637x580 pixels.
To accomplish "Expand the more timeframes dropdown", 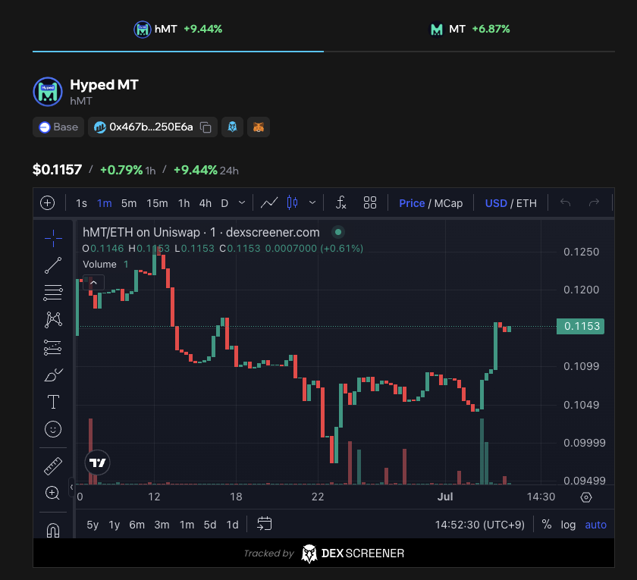I will tap(242, 202).
